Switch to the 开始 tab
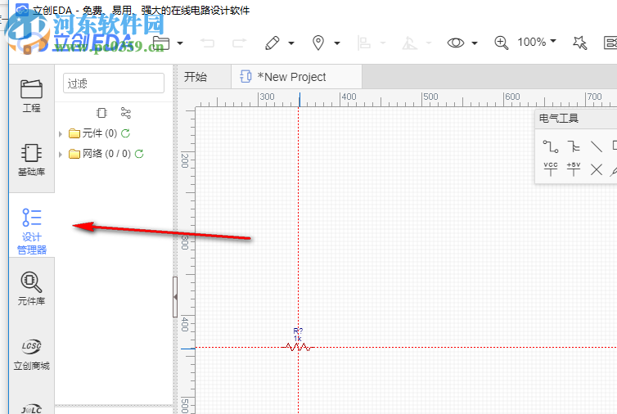617x414 pixels. pos(196,77)
